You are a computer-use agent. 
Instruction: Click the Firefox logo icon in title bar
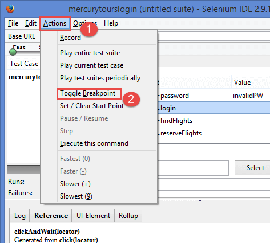click(10, 9)
